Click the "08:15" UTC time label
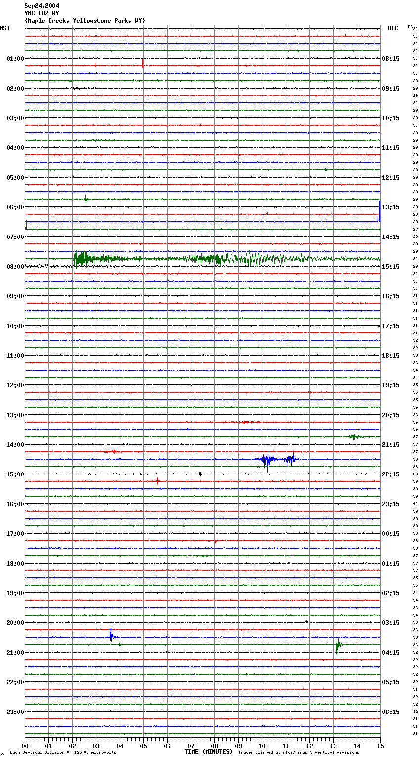Viewport: 420px width, 759px height. tap(391, 59)
